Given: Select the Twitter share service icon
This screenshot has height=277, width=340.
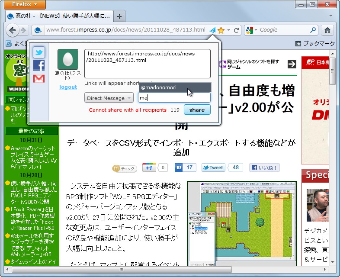Looking at the screenshot, I should [39, 52].
